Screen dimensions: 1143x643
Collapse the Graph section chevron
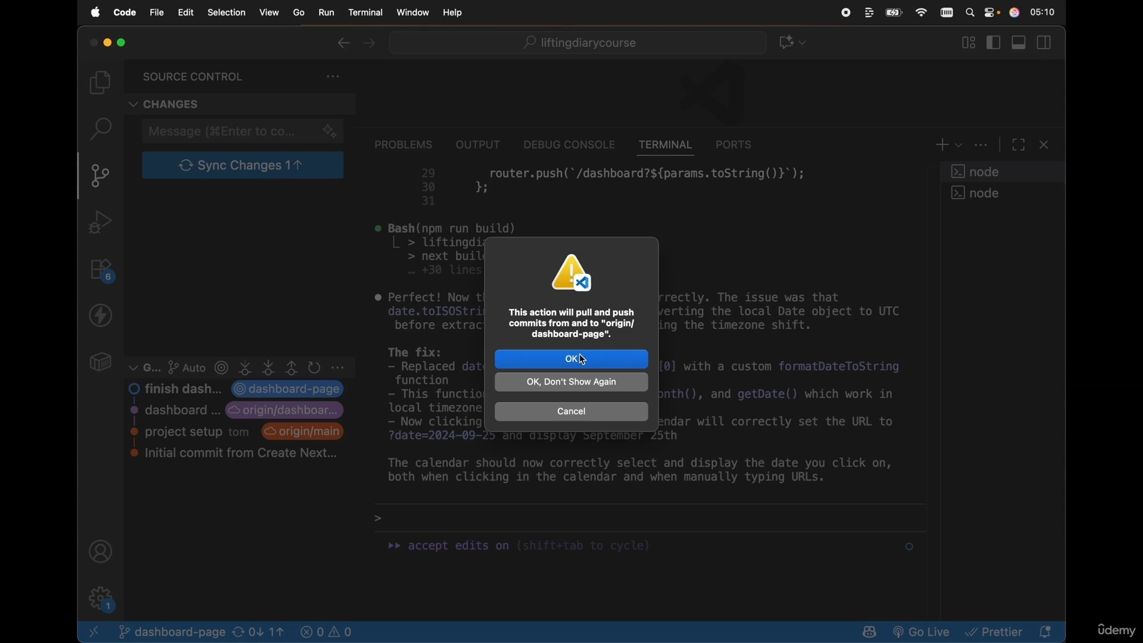[x=133, y=369]
